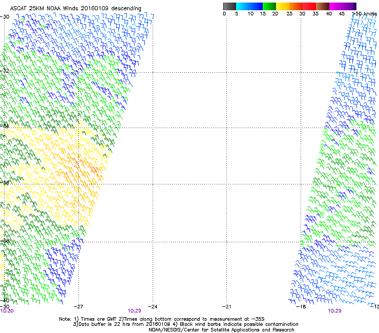The width and height of the screenshot is (379, 333).
Task: Click the '-21' longitude axis label
Action: point(226,307)
